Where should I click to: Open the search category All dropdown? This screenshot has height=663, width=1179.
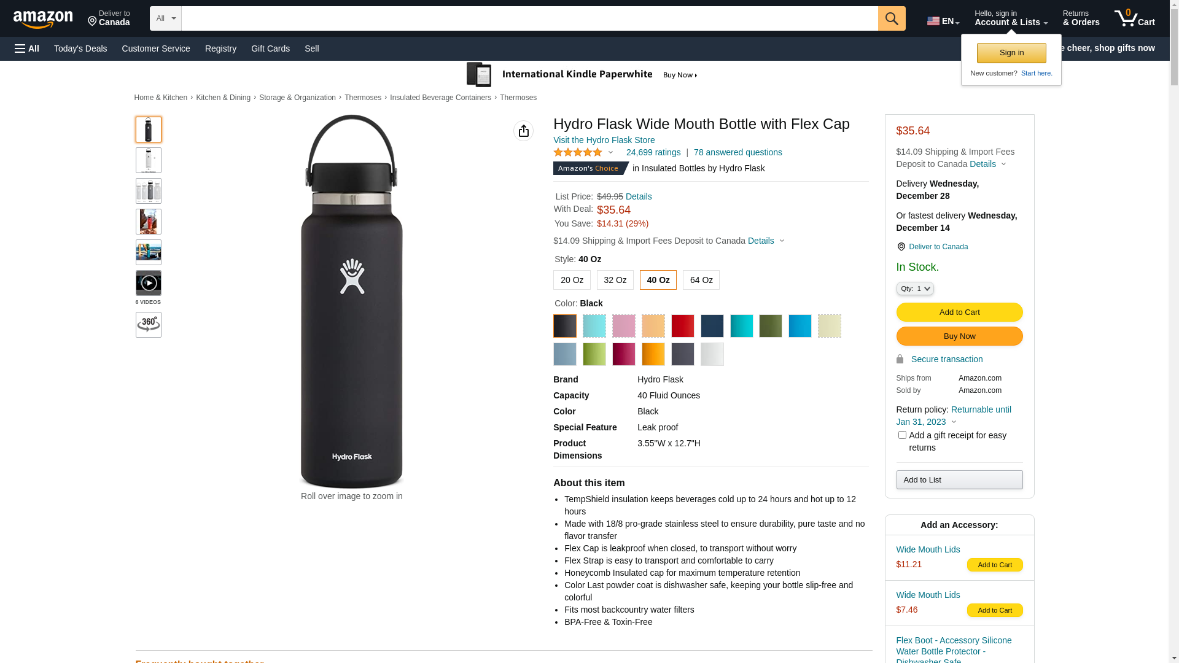coord(165,18)
